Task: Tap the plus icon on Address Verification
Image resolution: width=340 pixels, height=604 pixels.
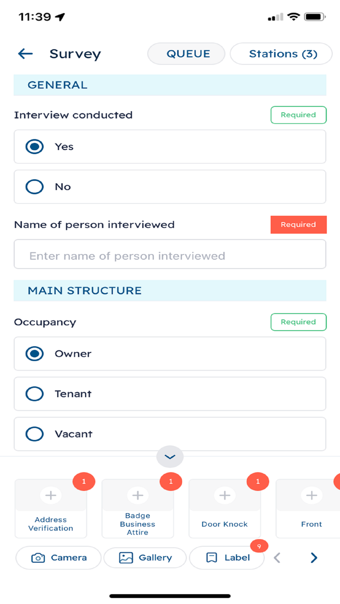Action: click(51, 495)
